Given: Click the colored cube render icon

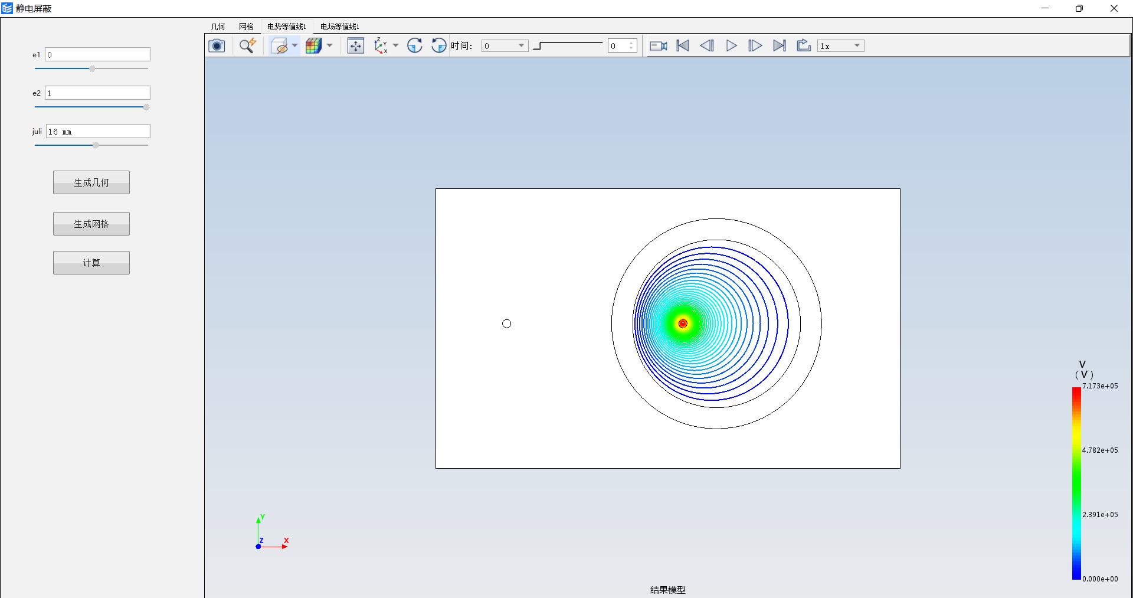Looking at the screenshot, I should coord(313,45).
